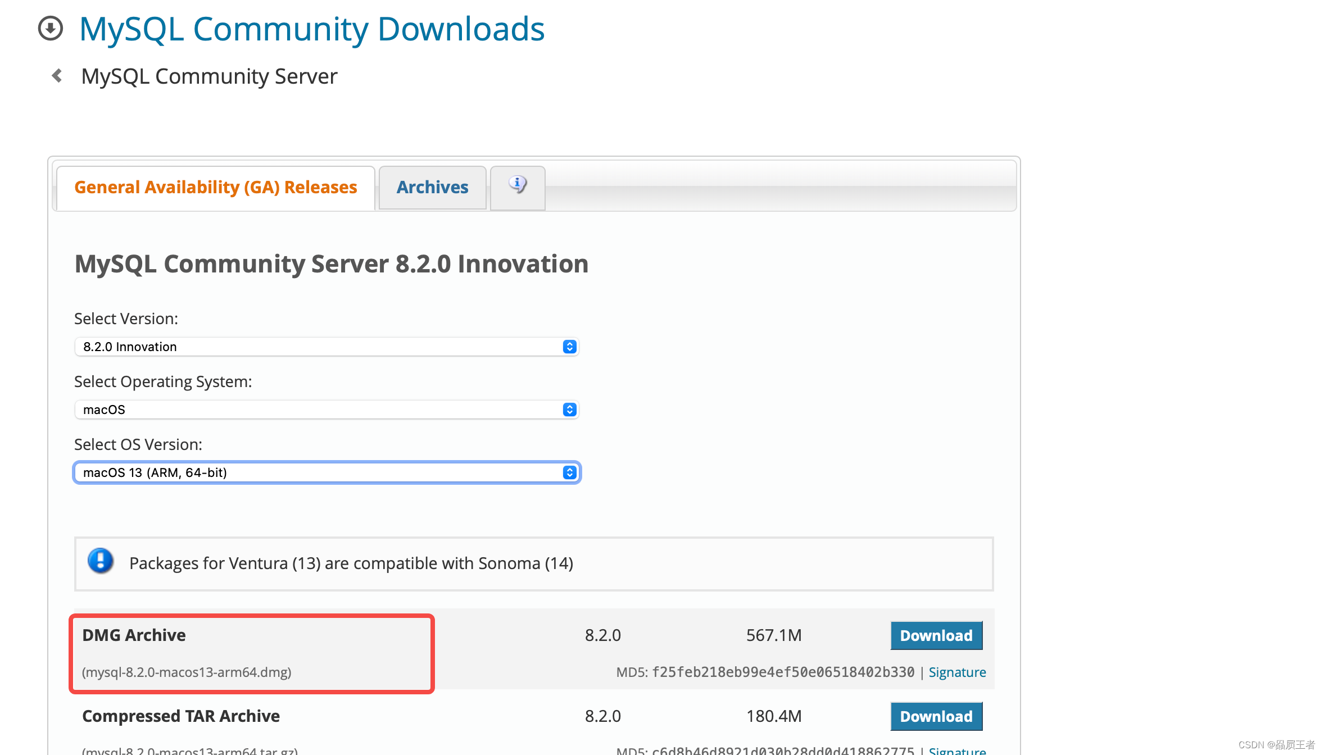
Task: Download the Compressed TAR Archive
Action: (935, 716)
